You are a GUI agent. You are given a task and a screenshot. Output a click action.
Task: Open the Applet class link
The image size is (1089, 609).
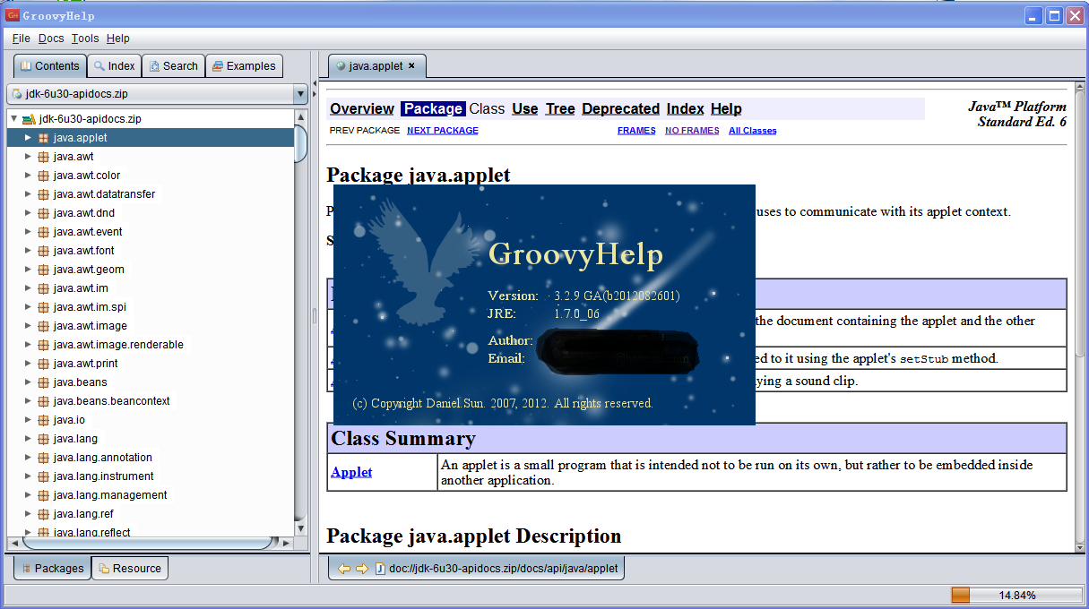coord(351,472)
